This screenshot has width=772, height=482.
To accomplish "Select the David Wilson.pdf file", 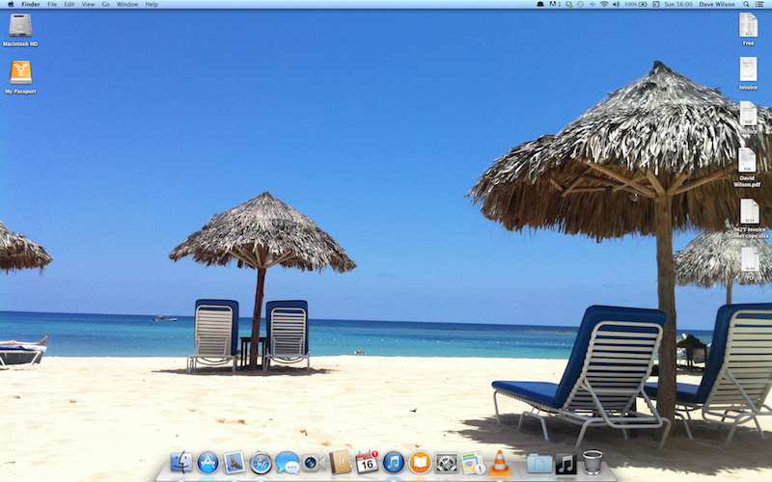I will click(747, 167).
